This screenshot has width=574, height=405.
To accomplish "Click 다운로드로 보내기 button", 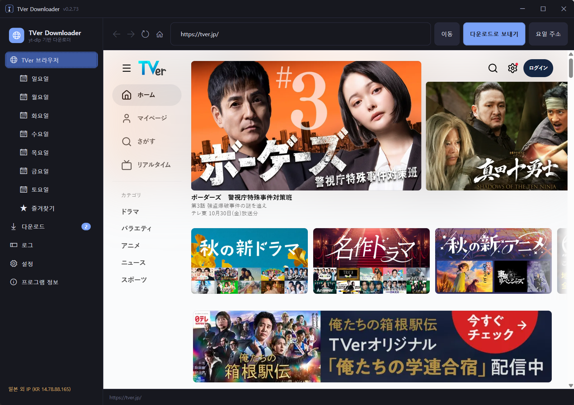I will coord(494,34).
